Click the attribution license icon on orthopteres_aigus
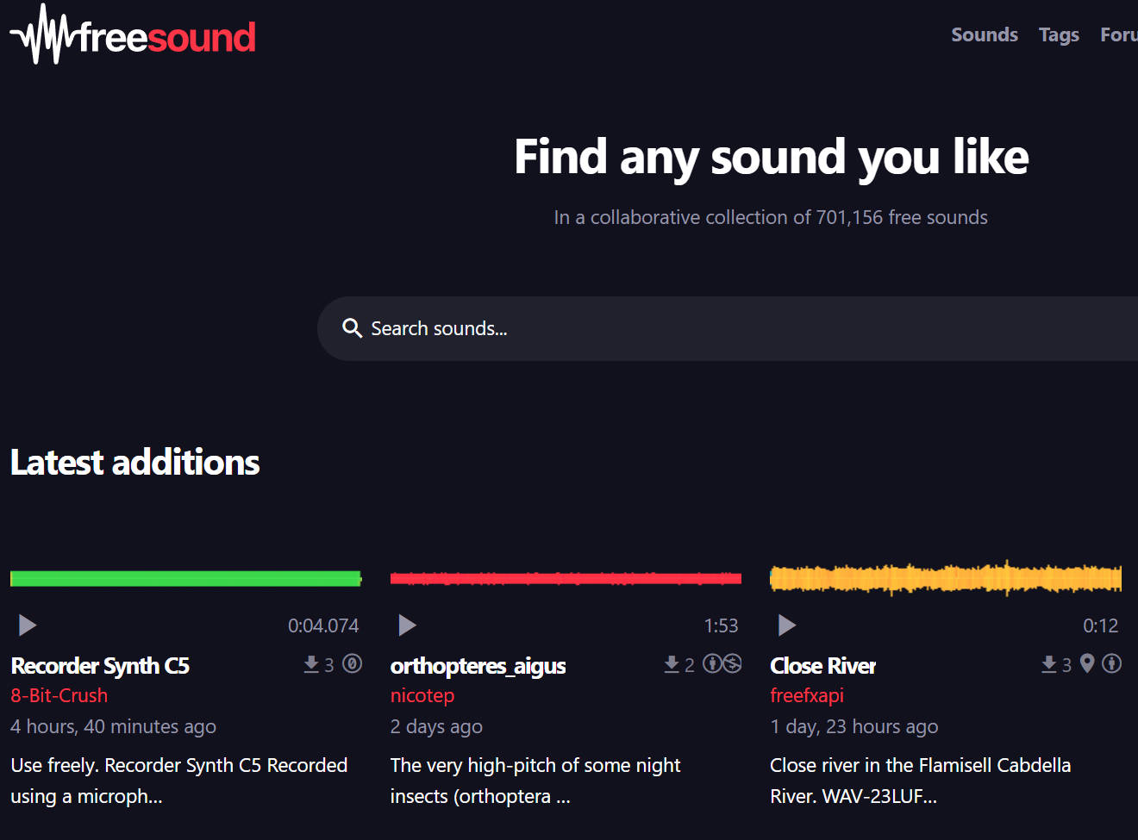This screenshot has height=840, width=1138. pyautogui.click(x=711, y=664)
